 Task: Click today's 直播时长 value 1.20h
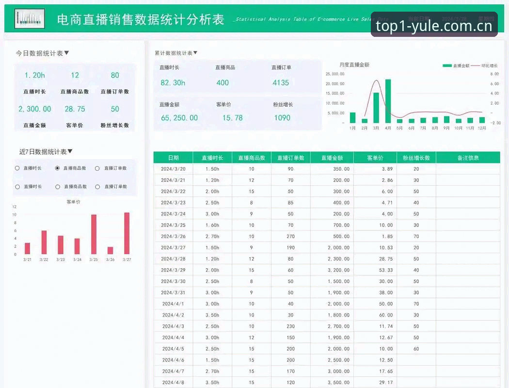(35, 75)
